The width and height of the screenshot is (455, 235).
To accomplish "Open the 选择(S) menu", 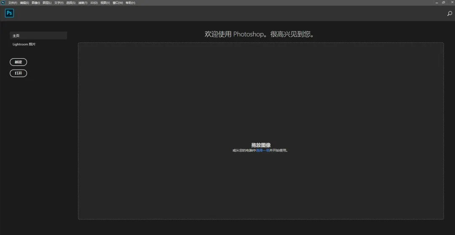I will (71, 3).
